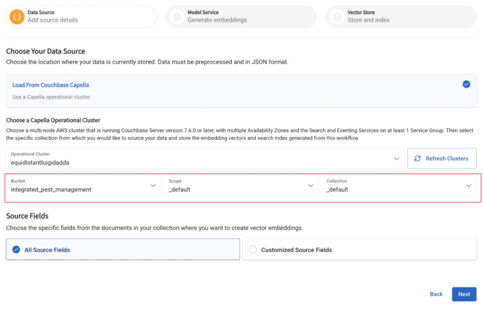Image resolution: width=483 pixels, height=309 pixels.
Task: Click the Source Fields heading
Action: coord(27,216)
